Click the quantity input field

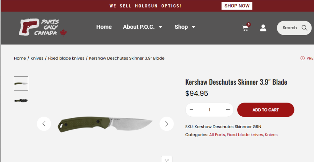coord(209,110)
